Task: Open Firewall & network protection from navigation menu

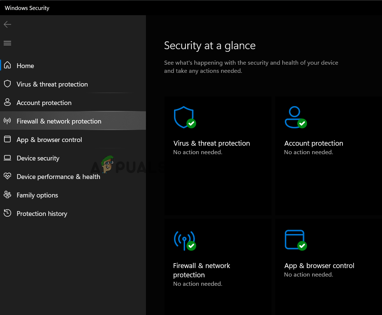Action: (x=59, y=121)
